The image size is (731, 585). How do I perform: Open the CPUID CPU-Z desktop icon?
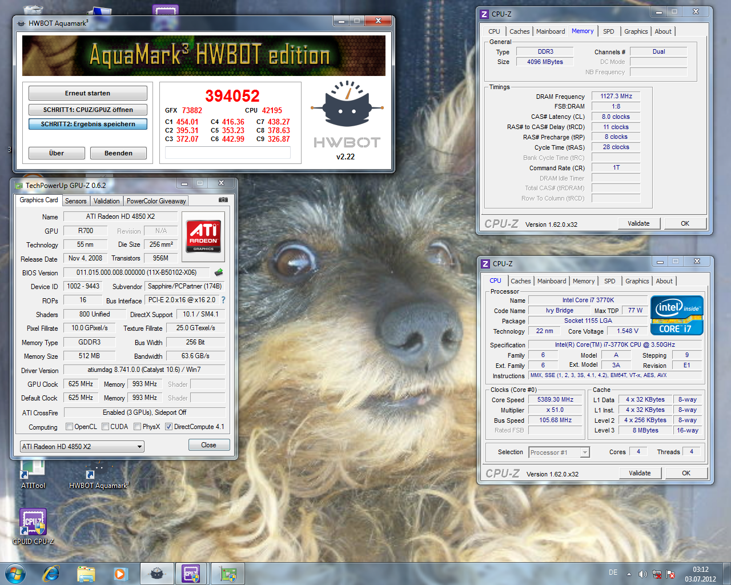(33, 527)
